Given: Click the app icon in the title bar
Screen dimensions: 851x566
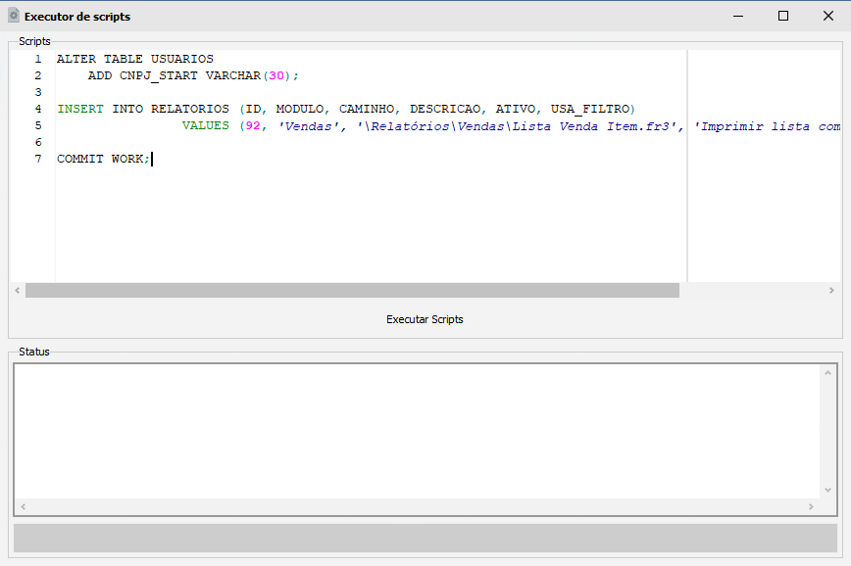Looking at the screenshot, I should pyautogui.click(x=14, y=16).
